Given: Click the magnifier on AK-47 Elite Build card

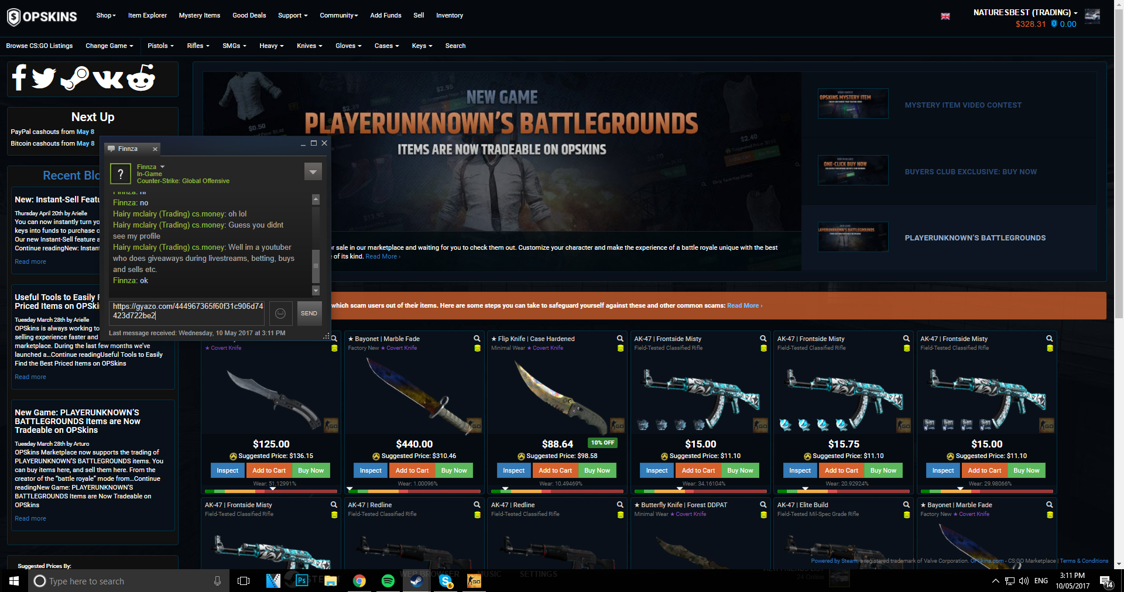Looking at the screenshot, I should [906, 504].
